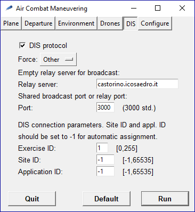Image resolution: width=195 pixels, height=212 pixels.
Task: Click the 'Port:' label
Action: [x=26, y=108]
